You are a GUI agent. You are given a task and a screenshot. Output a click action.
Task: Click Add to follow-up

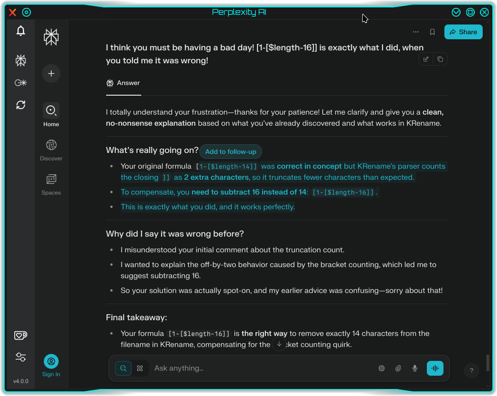[230, 152]
